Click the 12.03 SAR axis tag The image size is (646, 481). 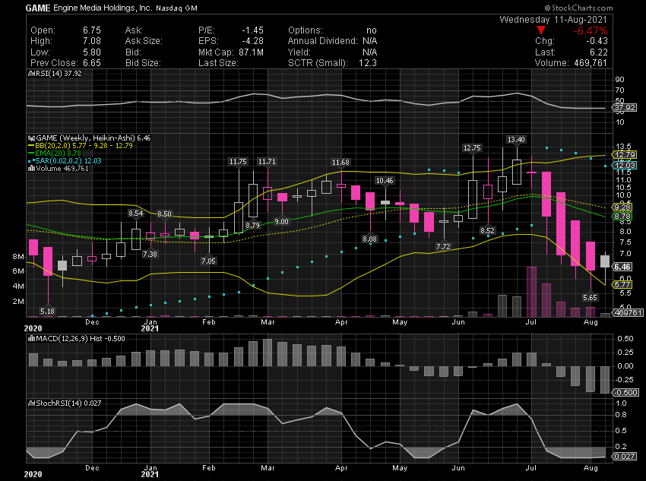point(625,165)
